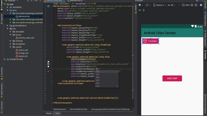Click the clock icon on Youtube chip
Image resolution: width=207 pixels, height=116 pixels.
(145, 41)
